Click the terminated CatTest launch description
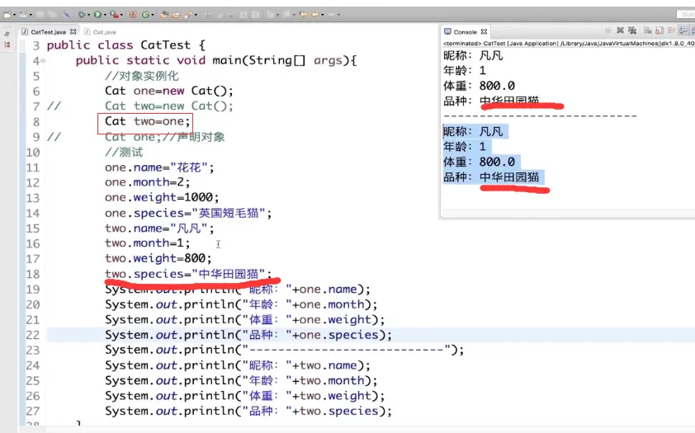 pyautogui.click(x=569, y=44)
